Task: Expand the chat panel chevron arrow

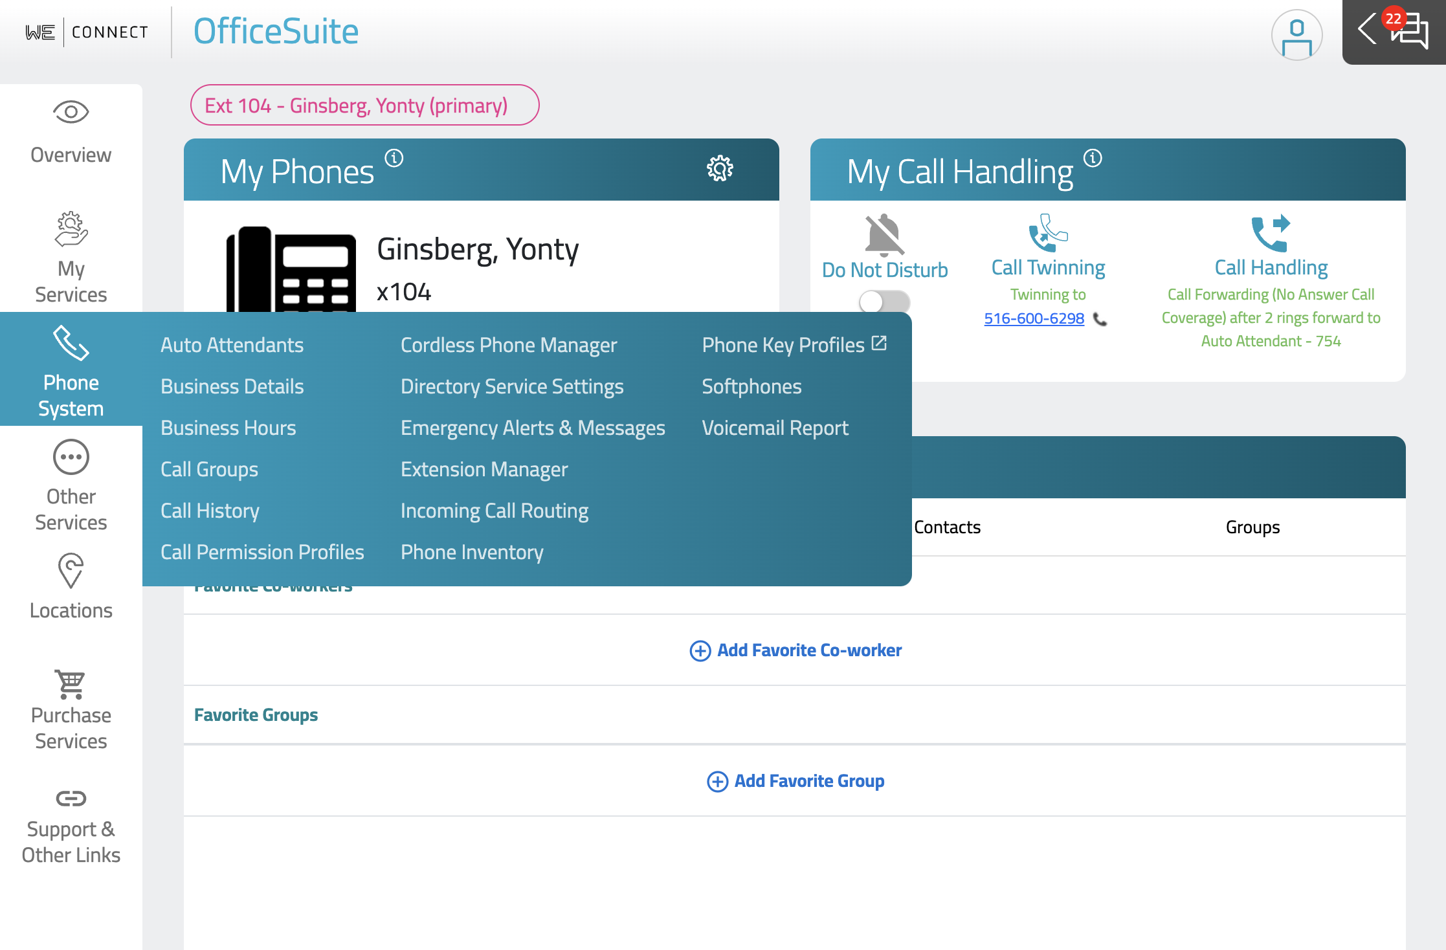Action: (1367, 29)
